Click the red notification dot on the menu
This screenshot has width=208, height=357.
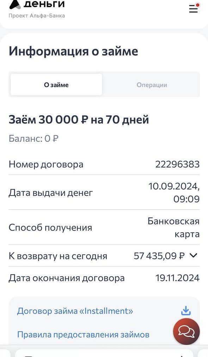[x=197, y=5]
